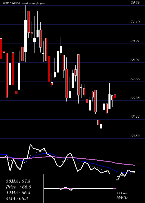Click the '5MA : 66.3' readout

pos(17,199)
